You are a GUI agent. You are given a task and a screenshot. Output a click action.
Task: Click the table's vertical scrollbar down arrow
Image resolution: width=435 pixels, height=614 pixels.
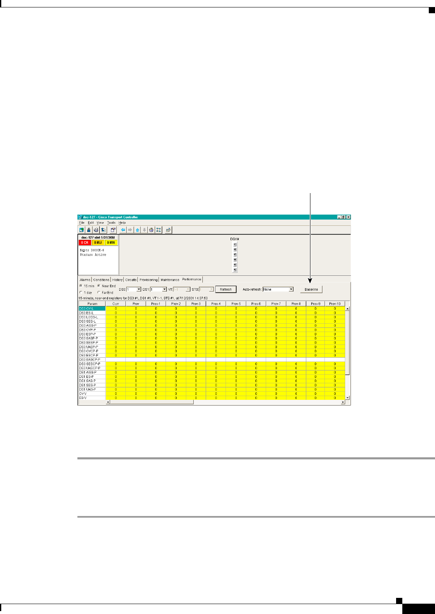tap(348, 398)
